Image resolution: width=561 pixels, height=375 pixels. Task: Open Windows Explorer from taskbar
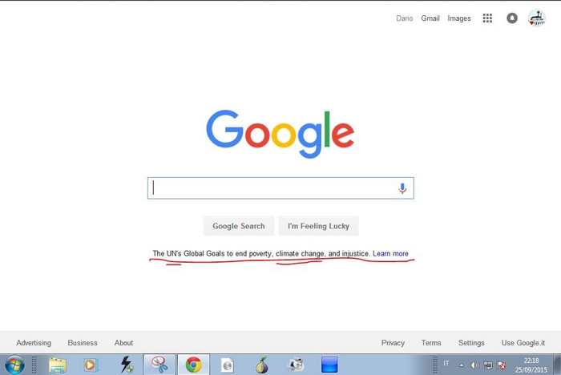click(57, 365)
